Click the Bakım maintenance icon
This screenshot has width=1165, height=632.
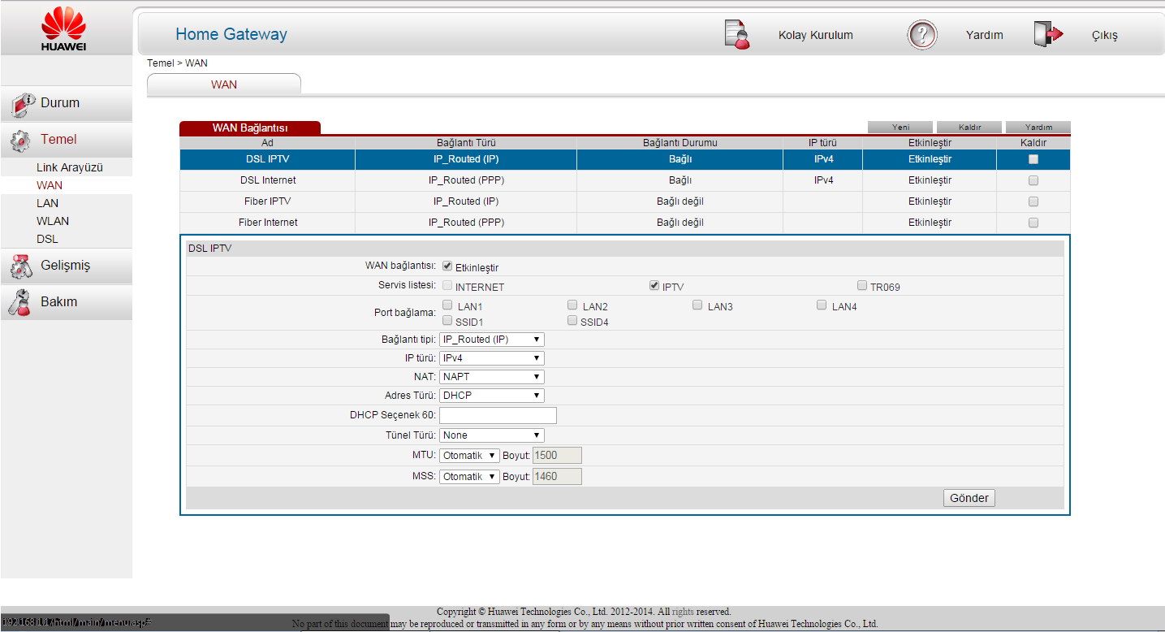pos(19,302)
